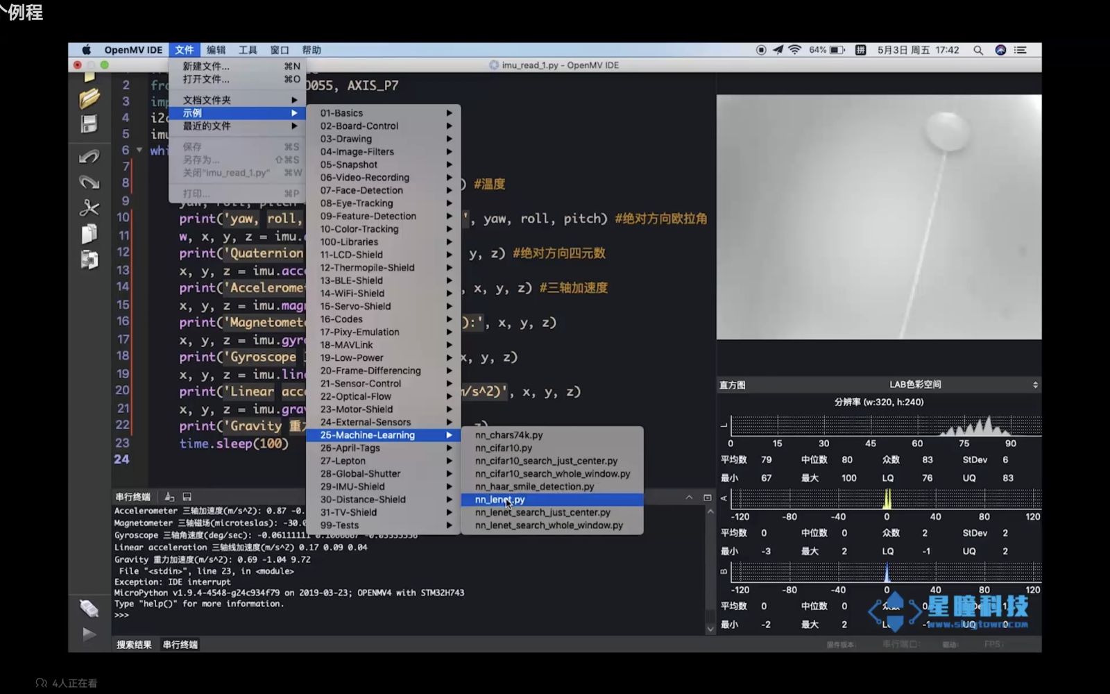
Task: Expand the 10-Color-Tracking submenu
Action: click(x=383, y=229)
